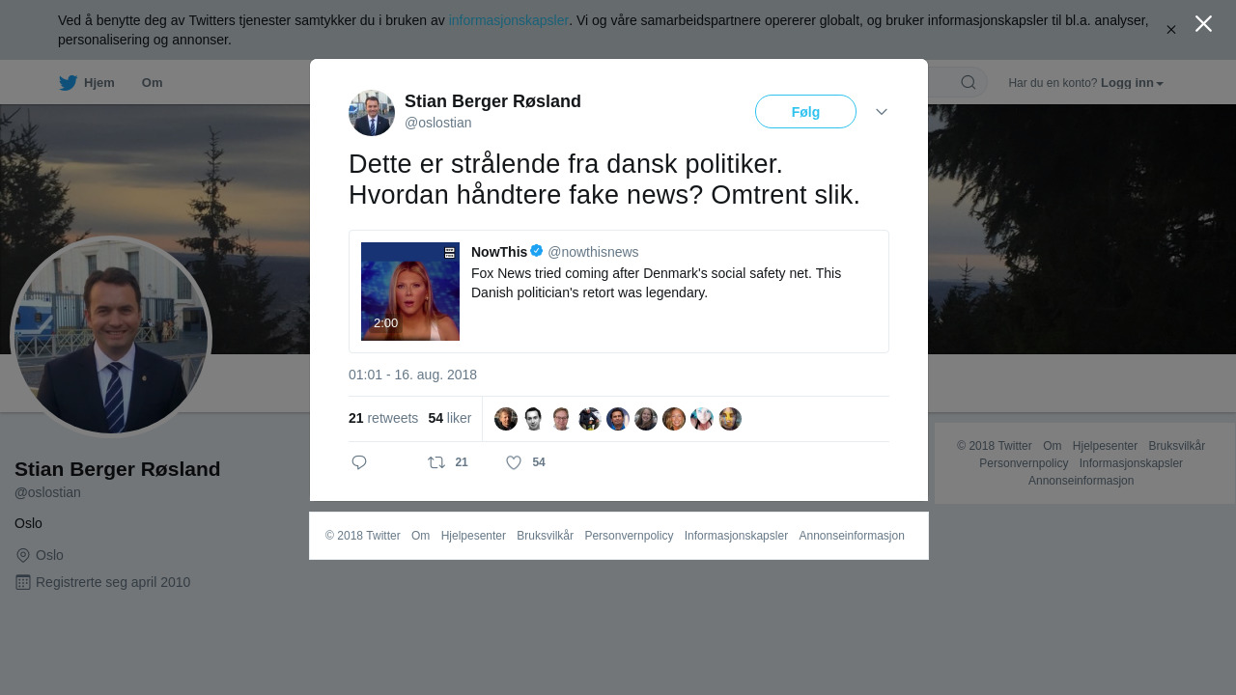Close the tweet overlay with large X
This screenshot has height=695, width=1236.
pos(1203,24)
